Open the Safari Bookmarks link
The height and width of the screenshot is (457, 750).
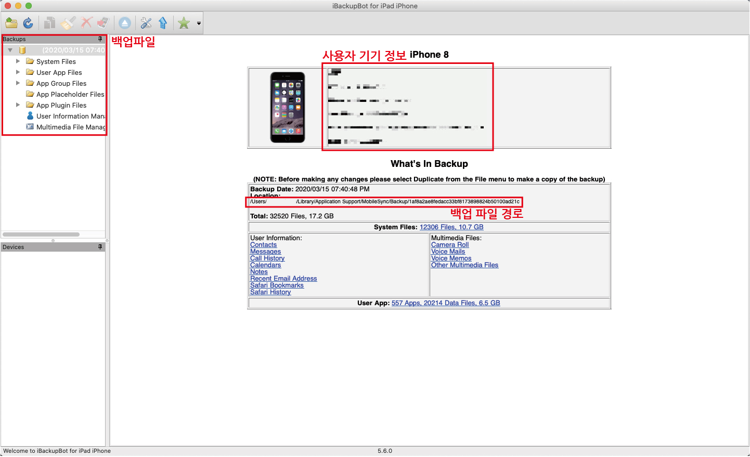point(277,285)
